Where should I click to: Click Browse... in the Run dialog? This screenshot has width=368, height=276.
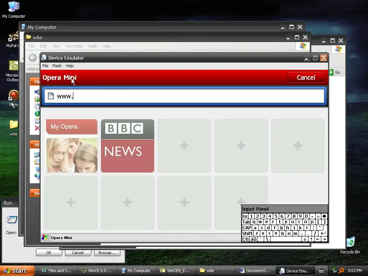[107, 253]
